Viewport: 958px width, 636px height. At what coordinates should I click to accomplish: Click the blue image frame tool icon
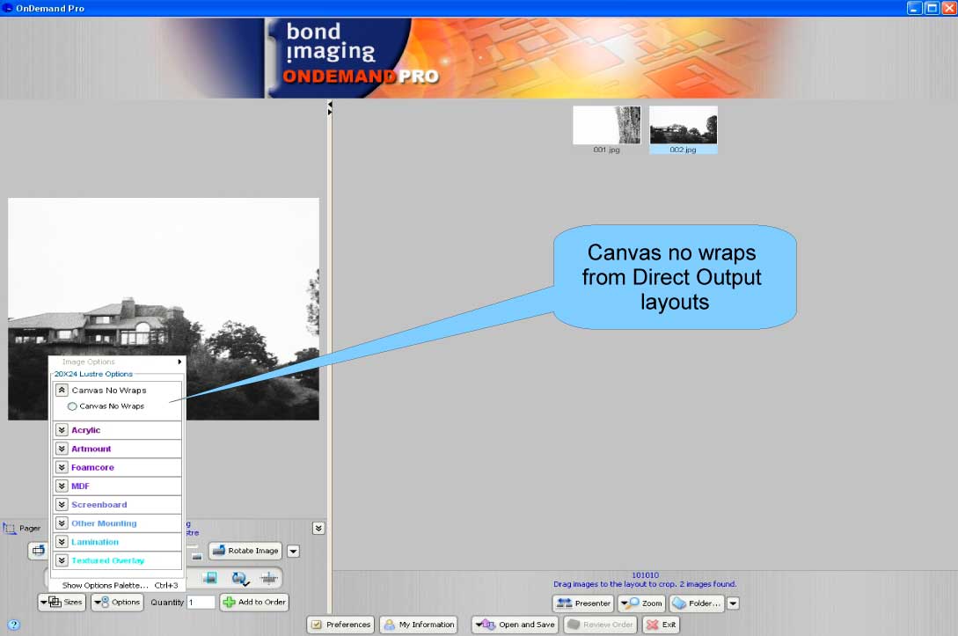click(x=210, y=578)
